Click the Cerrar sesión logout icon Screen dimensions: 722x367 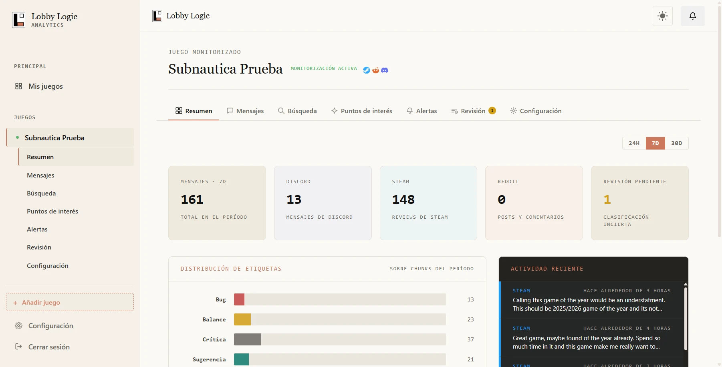coord(18,347)
